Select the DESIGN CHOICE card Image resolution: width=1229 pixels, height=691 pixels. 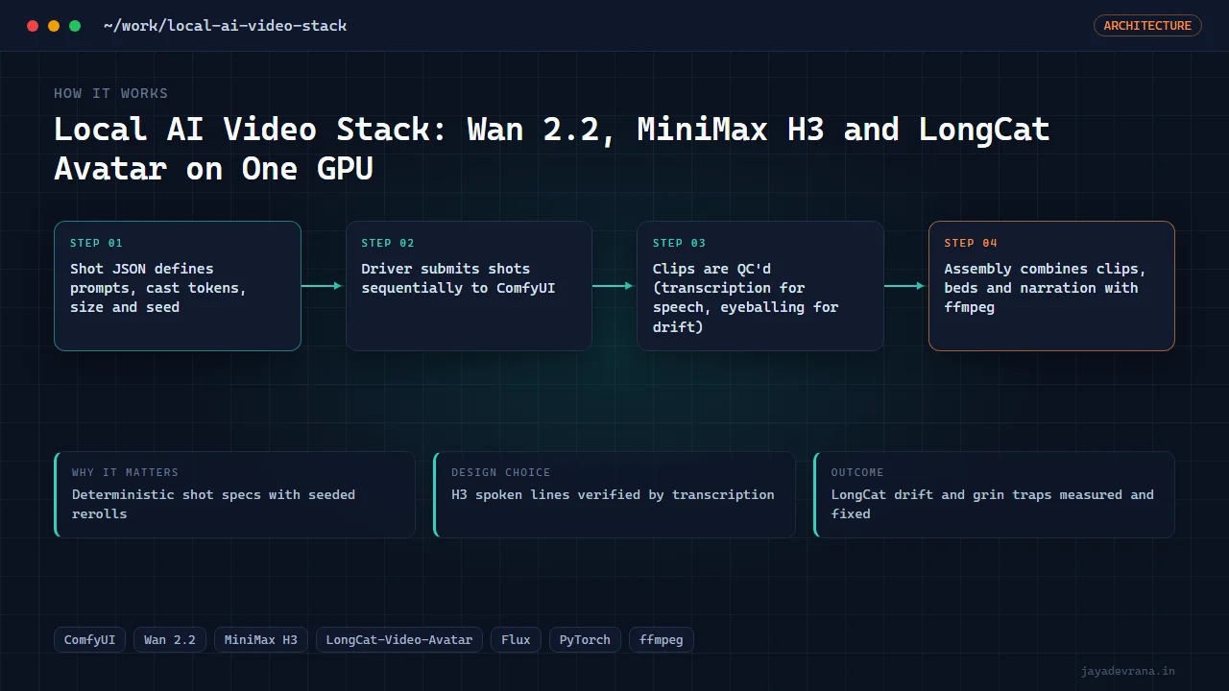[x=614, y=494]
